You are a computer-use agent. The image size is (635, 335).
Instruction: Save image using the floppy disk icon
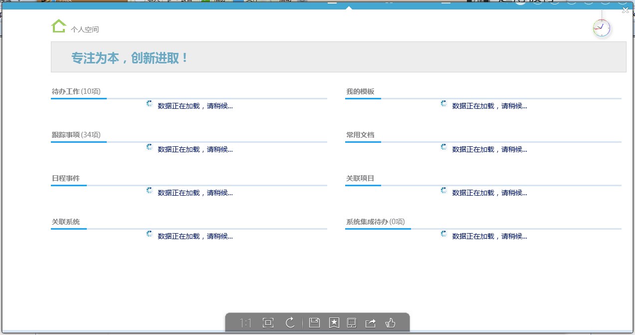coord(314,323)
